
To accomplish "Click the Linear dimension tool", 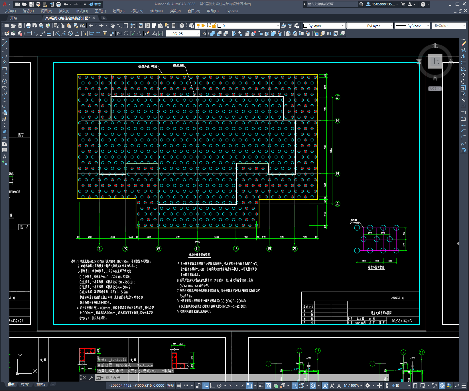I will click(x=29, y=34).
